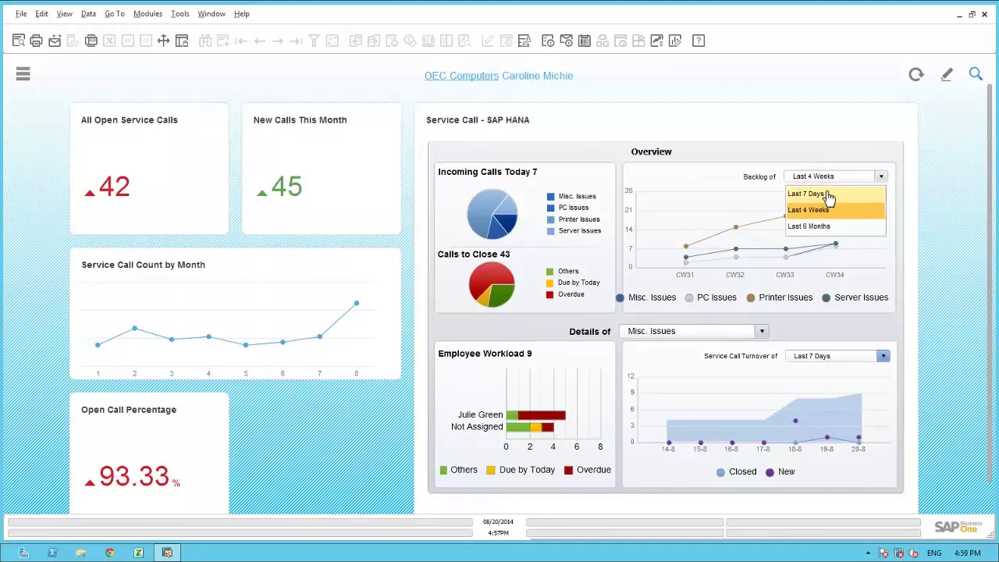The width and height of the screenshot is (999, 562).
Task: Toggle the Printer Issues backlog legend
Action: point(780,297)
